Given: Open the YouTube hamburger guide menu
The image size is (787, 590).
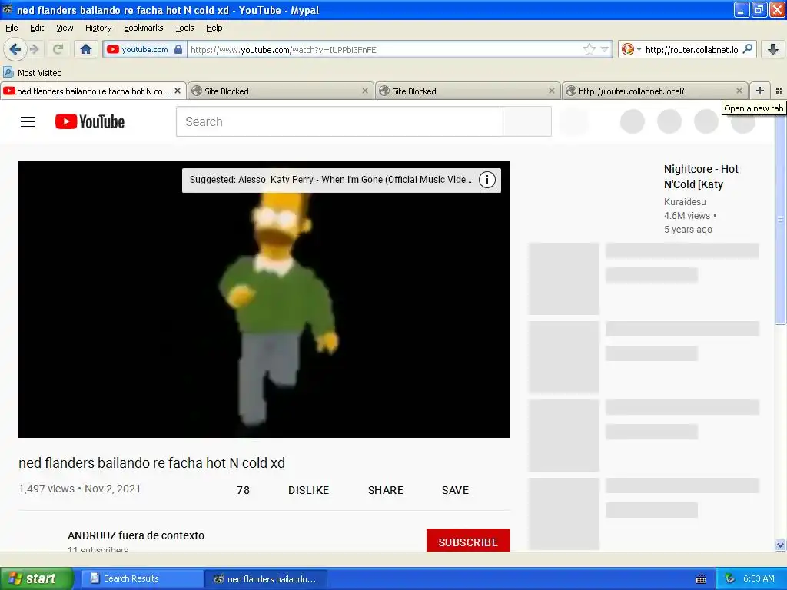Looking at the screenshot, I should (28, 122).
